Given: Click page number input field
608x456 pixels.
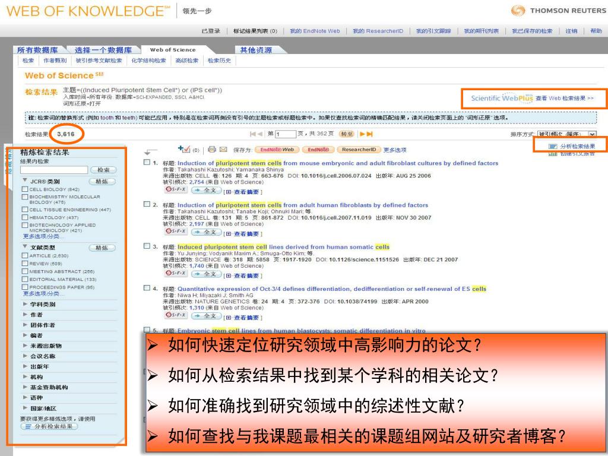Looking at the screenshot, I should (x=286, y=134).
